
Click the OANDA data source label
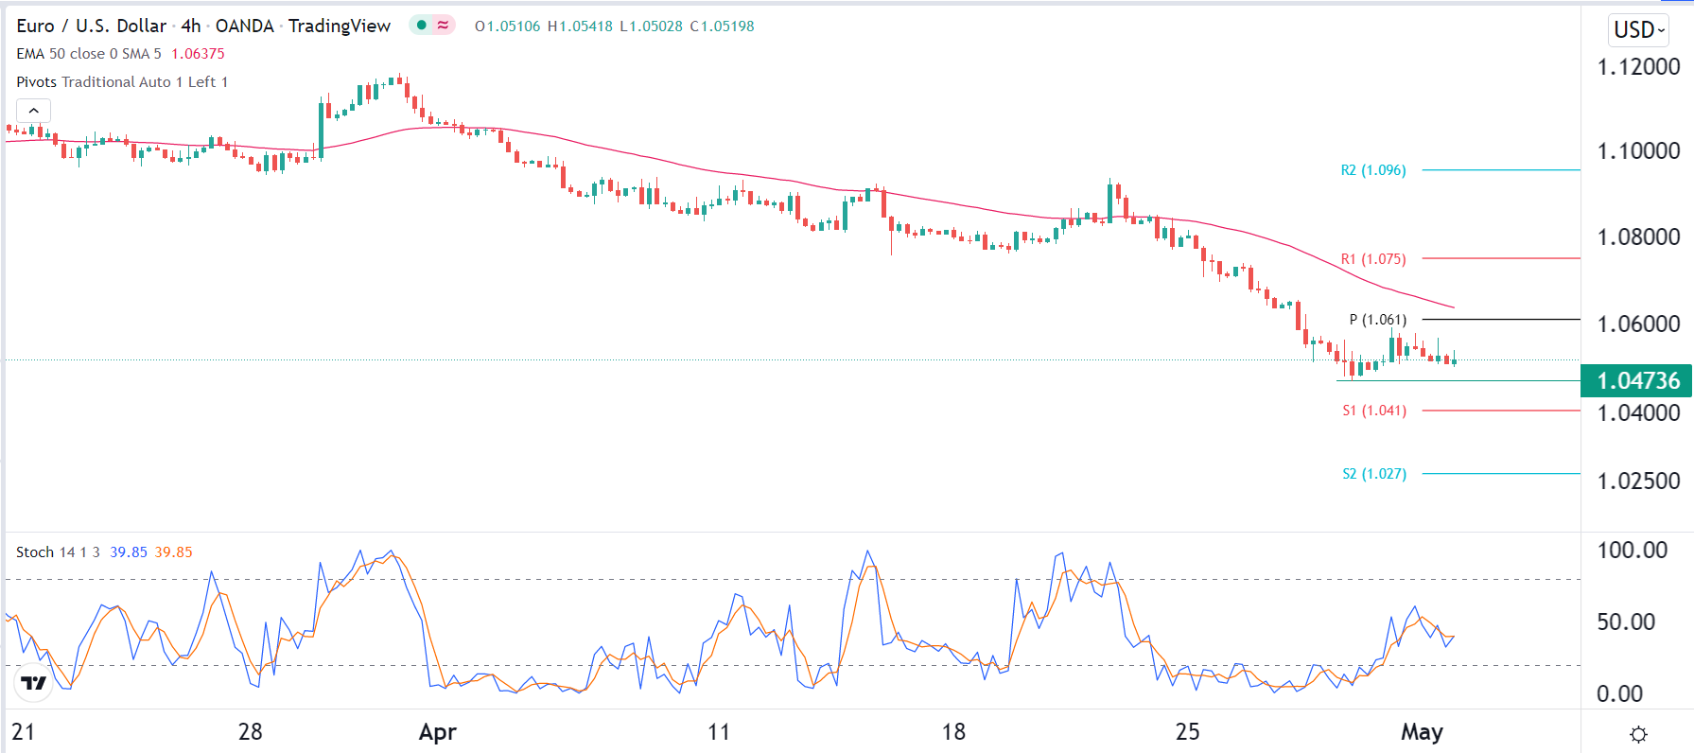[244, 26]
